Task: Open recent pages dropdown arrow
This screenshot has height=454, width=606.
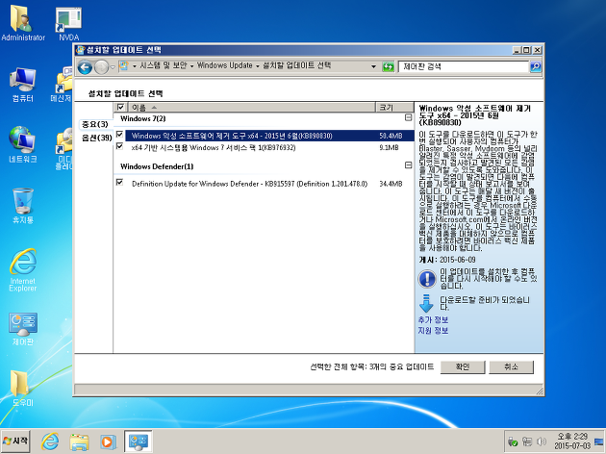Action: pos(113,67)
